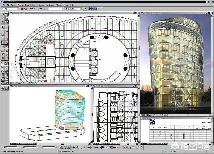Open the line style dropdown
Screen dimensions: 214x154
[x=35, y=9]
